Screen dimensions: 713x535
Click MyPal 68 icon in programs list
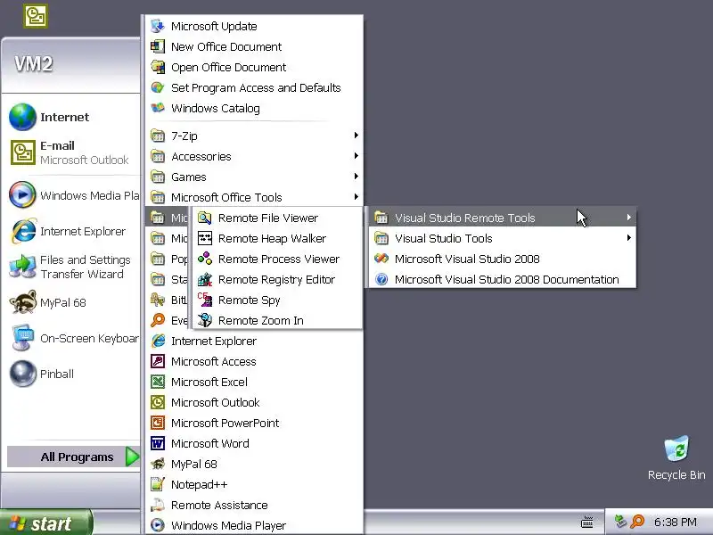click(158, 464)
